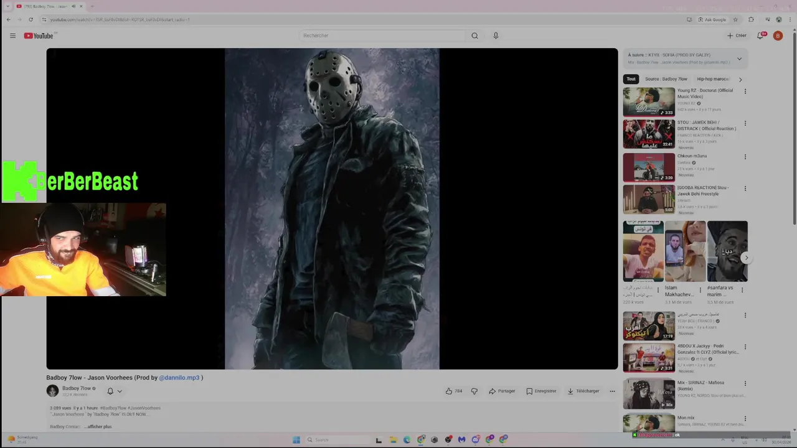
Task: Dislike the Jason Voorhees video
Action: click(474, 391)
